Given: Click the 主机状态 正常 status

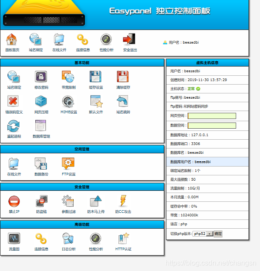Looking at the screenshot, I should pyautogui.click(x=194, y=89).
